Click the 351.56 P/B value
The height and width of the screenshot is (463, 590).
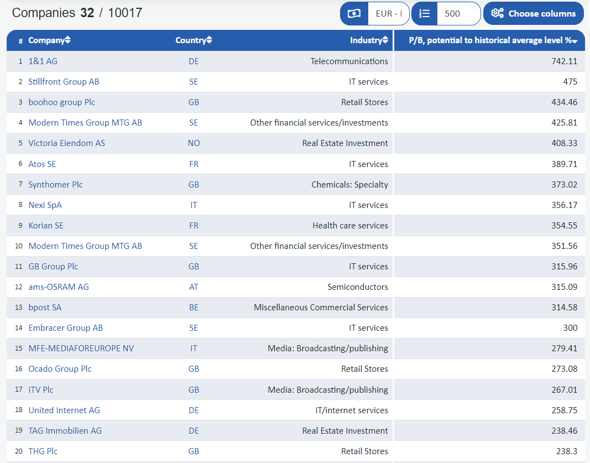564,246
